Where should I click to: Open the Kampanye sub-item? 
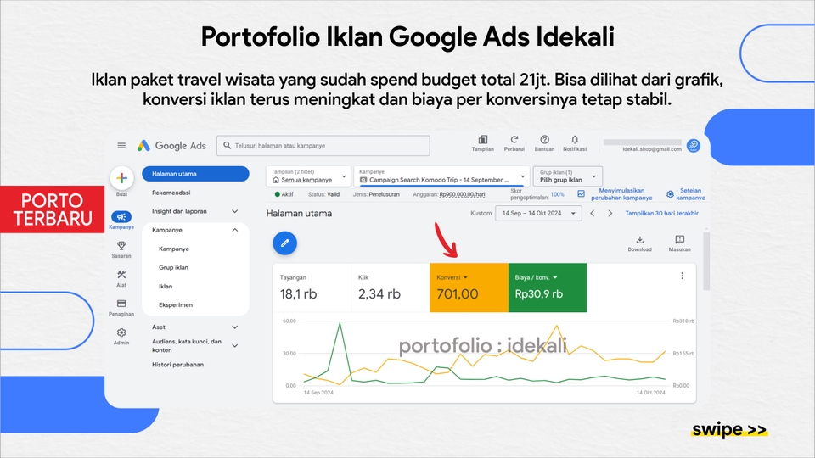(173, 249)
